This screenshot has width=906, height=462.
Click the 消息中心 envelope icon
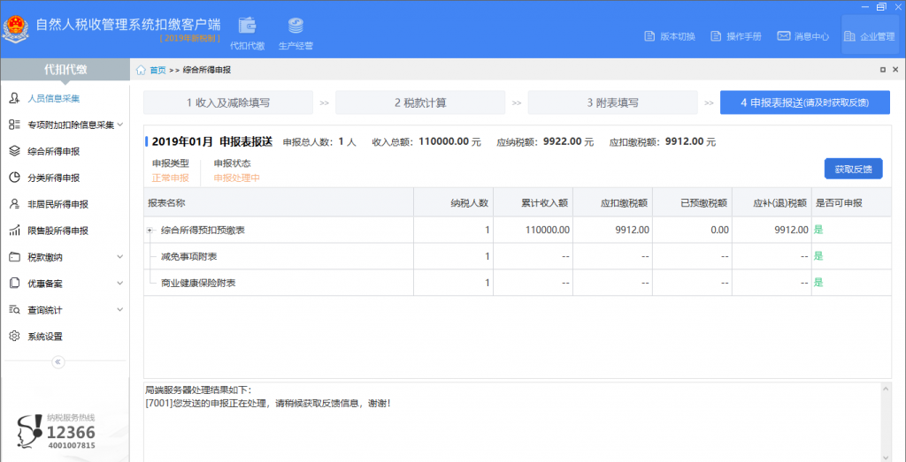pyautogui.click(x=783, y=36)
